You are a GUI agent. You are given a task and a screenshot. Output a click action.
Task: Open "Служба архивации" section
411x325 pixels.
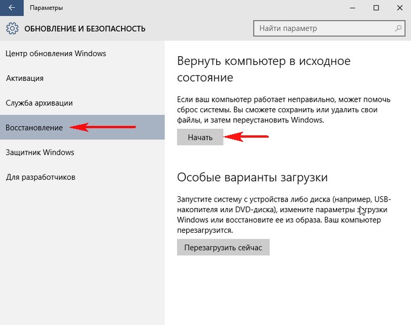click(x=82, y=103)
